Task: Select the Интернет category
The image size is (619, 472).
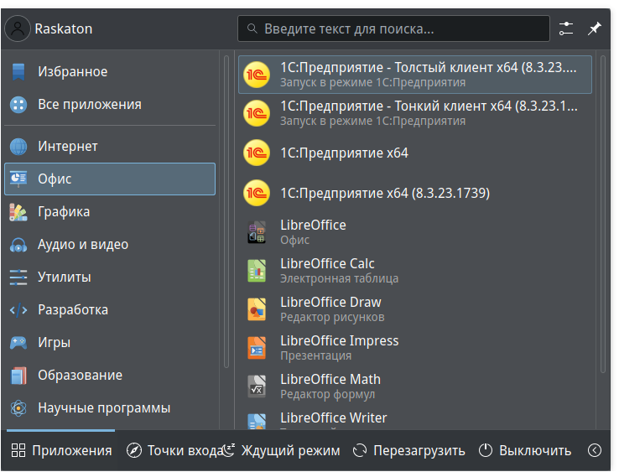Action: click(110, 147)
